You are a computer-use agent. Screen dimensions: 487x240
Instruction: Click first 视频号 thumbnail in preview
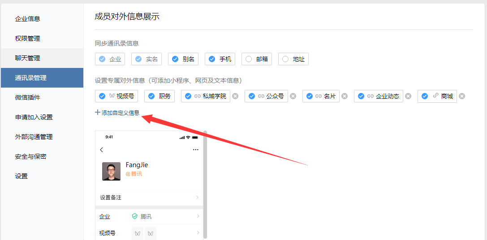coord(138,233)
